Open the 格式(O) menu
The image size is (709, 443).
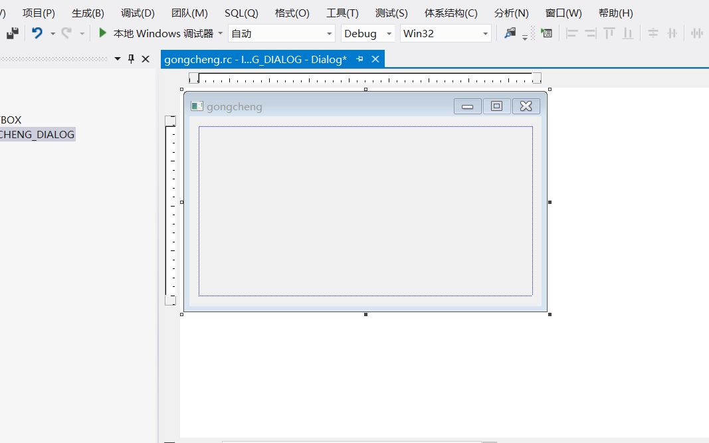coord(292,13)
